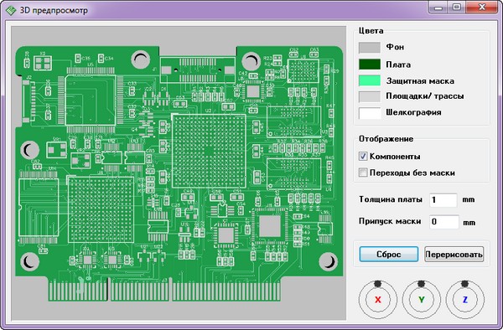The width and height of the screenshot is (503, 330).
Task: Click the bottom-right mounting hole
Action: point(328,261)
